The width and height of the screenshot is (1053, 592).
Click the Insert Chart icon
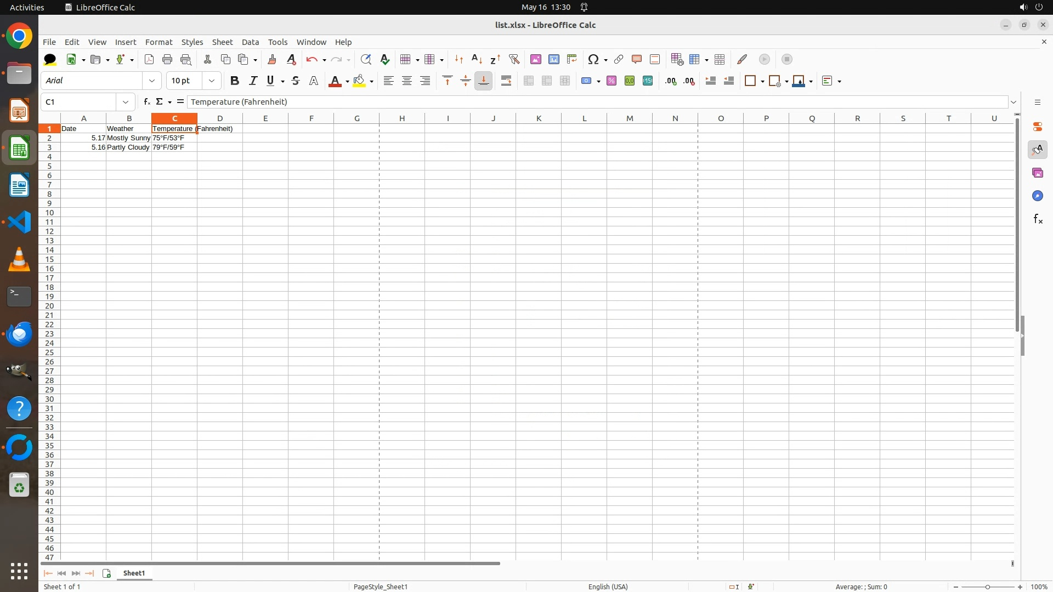554,59
